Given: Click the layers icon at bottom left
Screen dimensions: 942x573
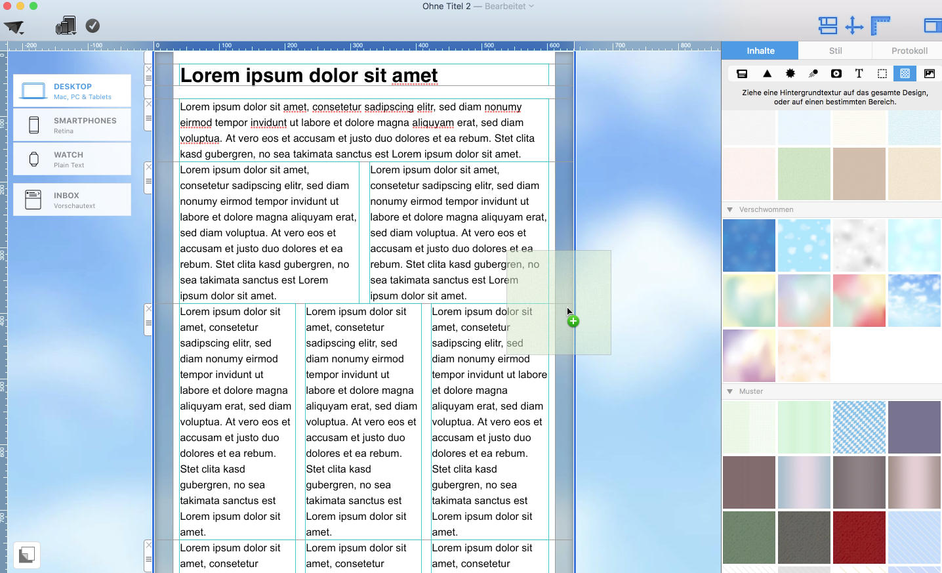Looking at the screenshot, I should click(x=27, y=555).
